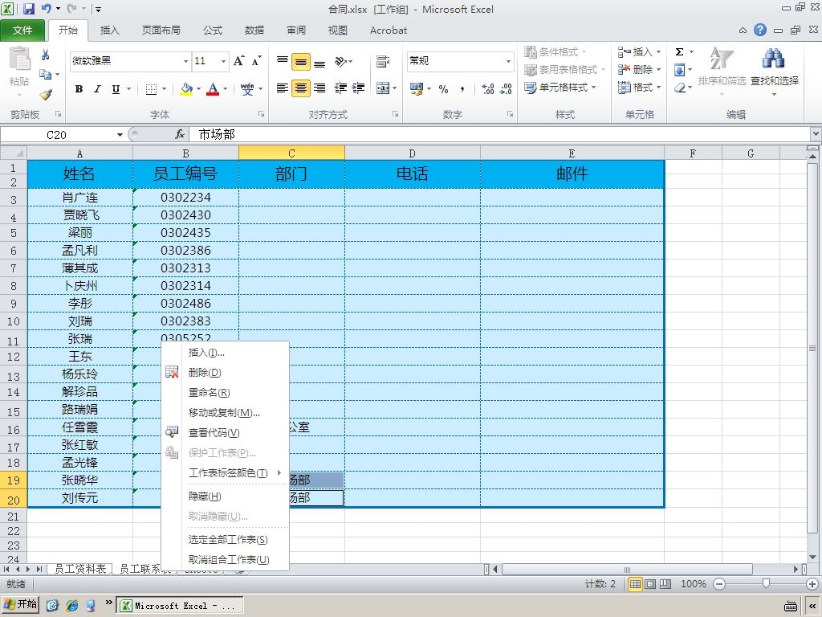
Task: Toggle Middle Align vertical alignment
Action: 301,62
